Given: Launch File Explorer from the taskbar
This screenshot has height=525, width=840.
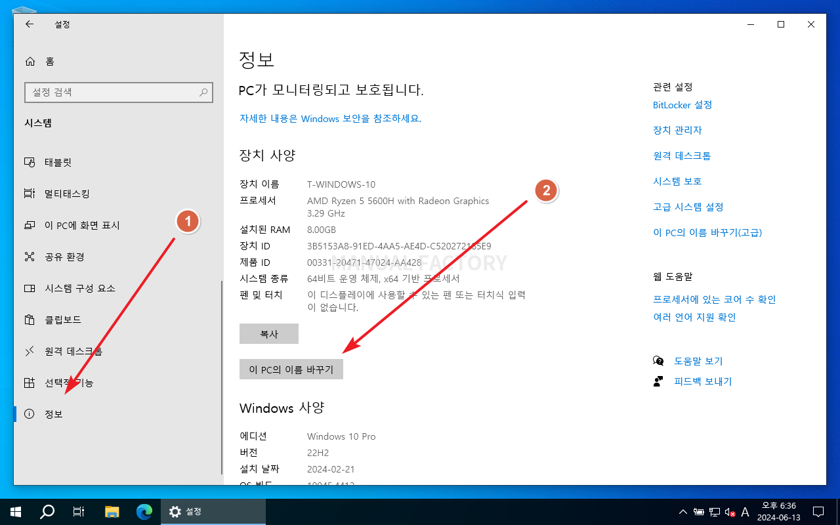Looking at the screenshot, I should coord(112,512).
